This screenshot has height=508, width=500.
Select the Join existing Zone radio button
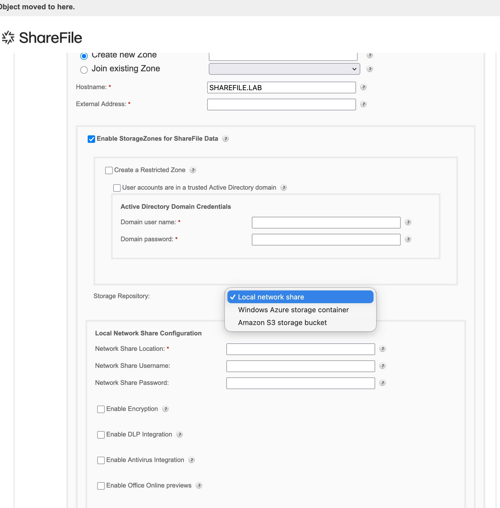(84, 70)
